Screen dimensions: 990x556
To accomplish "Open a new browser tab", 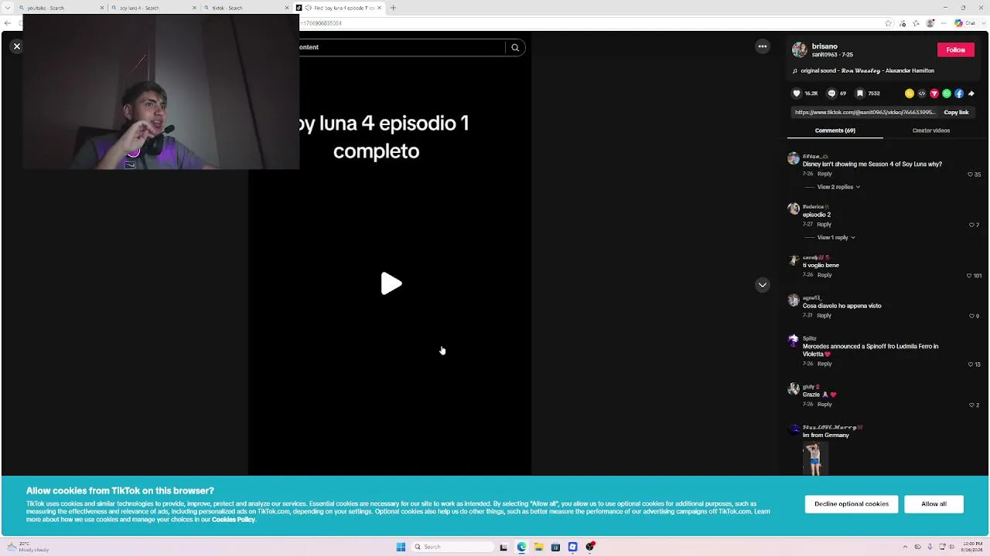I will [x=393, y=8].
